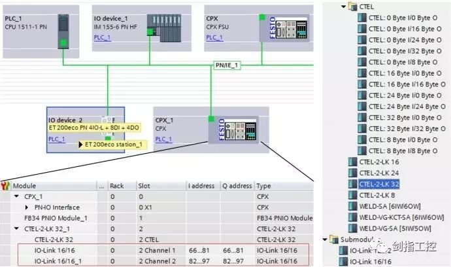Click module icon beside CTEL: 16 Byte I/16 Byte O

(362, 84)
